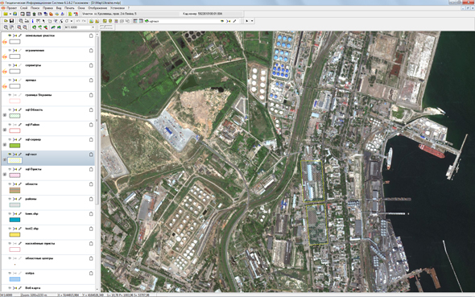
Task: Click the save disk icon in toolbar
Action: point(11,21)
